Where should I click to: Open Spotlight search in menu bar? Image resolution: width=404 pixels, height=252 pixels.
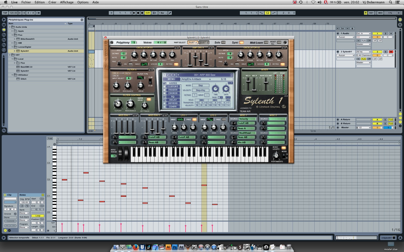(390, 2)
